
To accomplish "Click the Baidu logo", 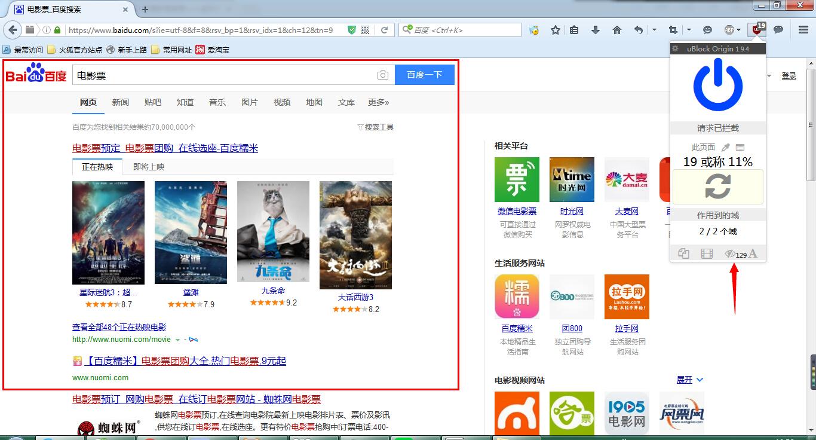I will tap(36, 73).
